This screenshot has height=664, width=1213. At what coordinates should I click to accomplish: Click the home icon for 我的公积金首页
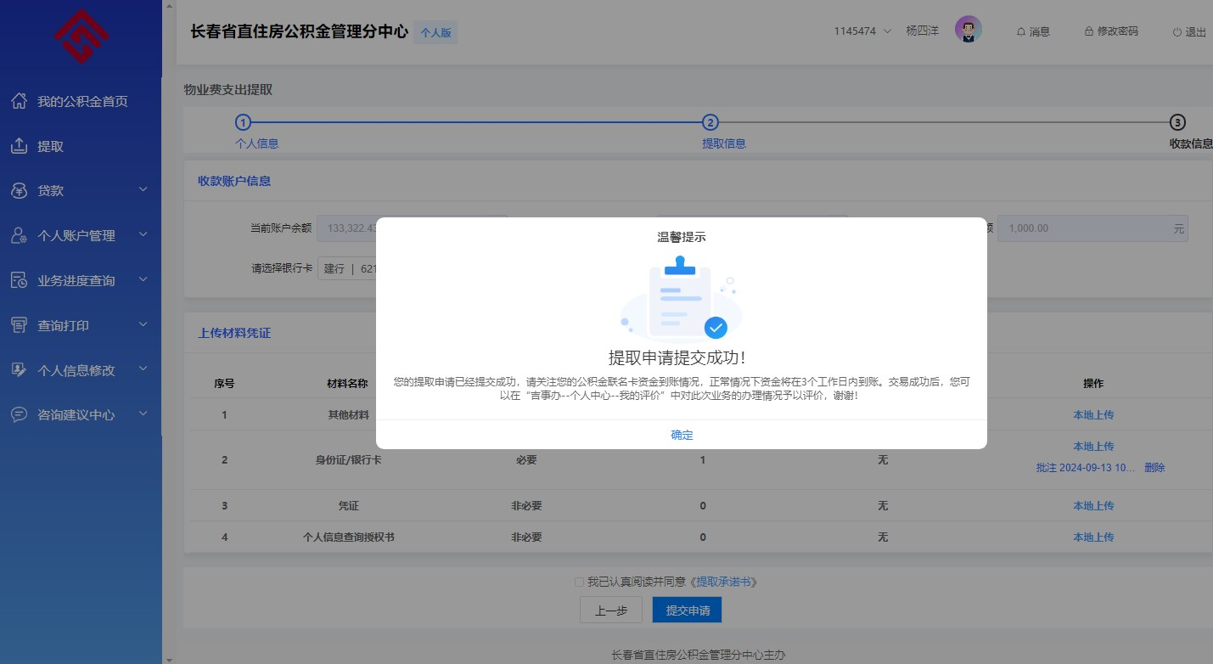[20, 102]
